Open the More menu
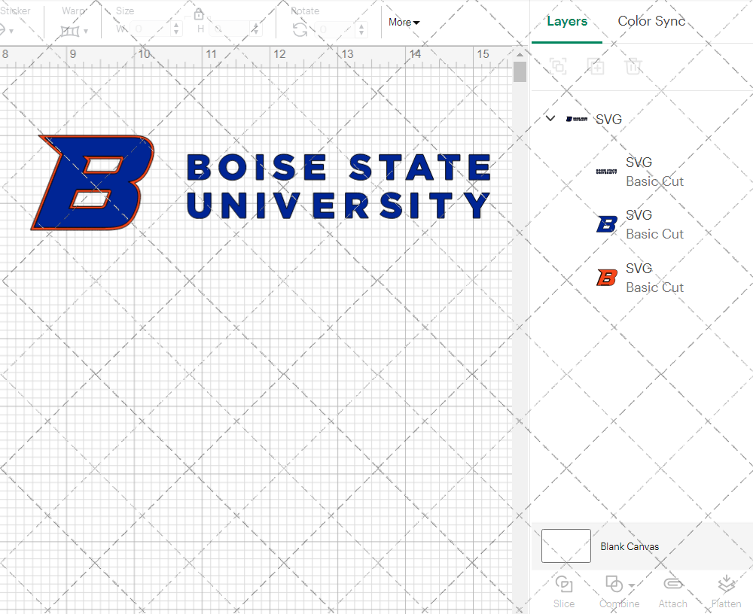Screen dimensions: 753x614 (x=404, y=23)
